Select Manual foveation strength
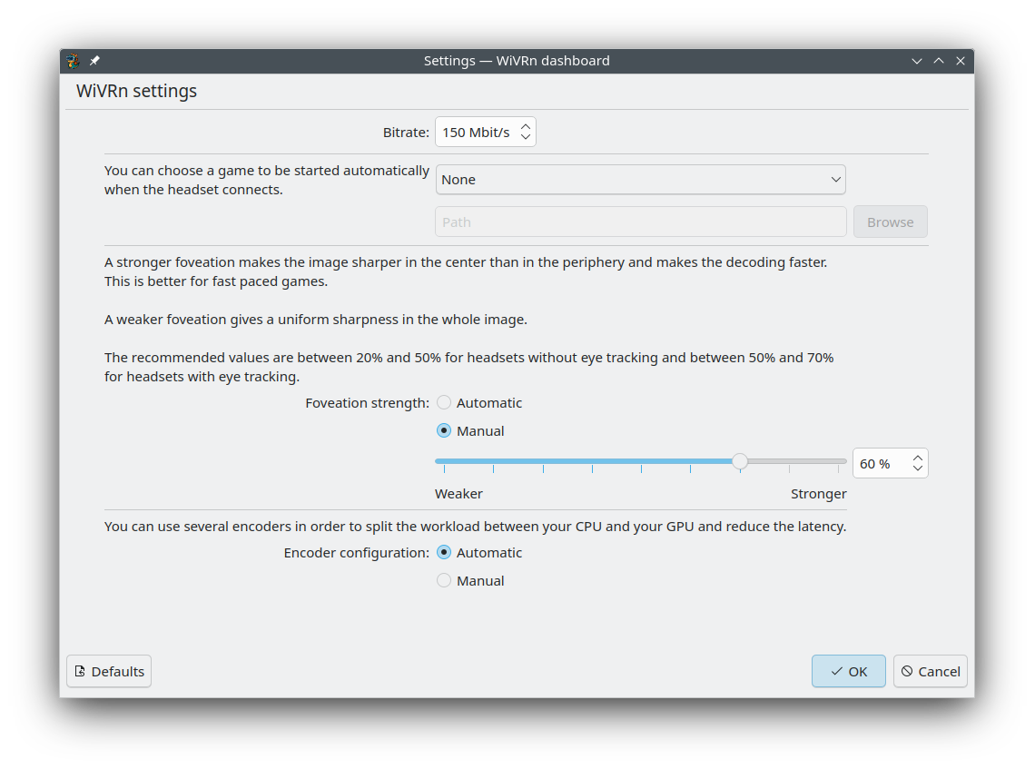The width and height of the screenshot is (1035, 769). tap(444, 431)
